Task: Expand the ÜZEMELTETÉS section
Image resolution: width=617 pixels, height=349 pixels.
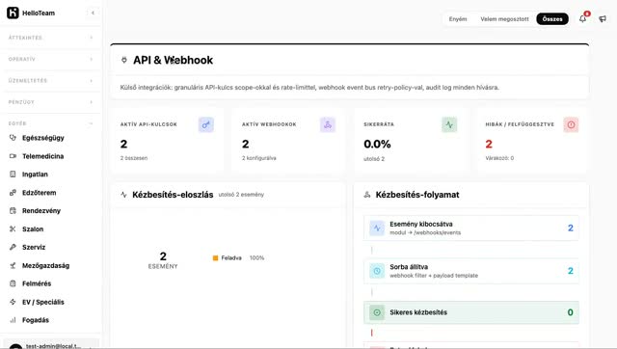Action: 50,81
